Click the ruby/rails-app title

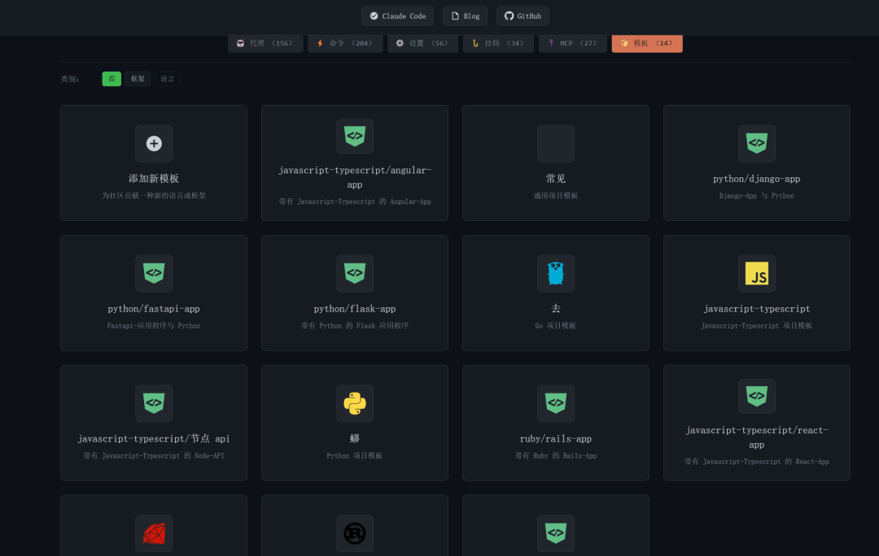pyautogui.click(x=556, y=439)
